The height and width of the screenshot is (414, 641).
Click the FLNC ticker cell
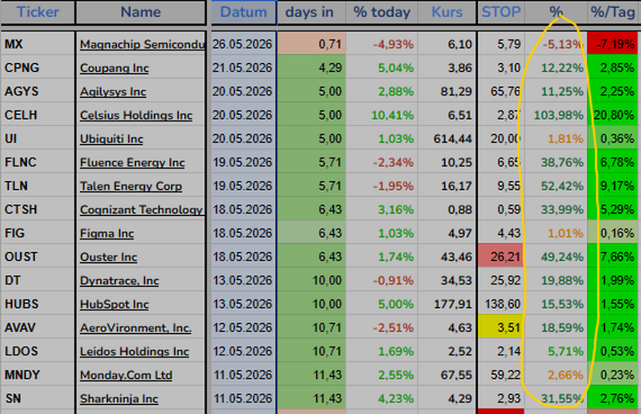click(38, 163)
